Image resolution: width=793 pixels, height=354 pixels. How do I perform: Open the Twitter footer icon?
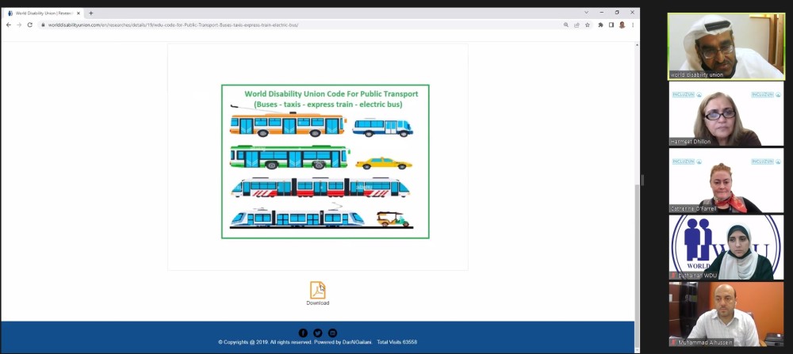pyautogui.click(x=318, y=333)
